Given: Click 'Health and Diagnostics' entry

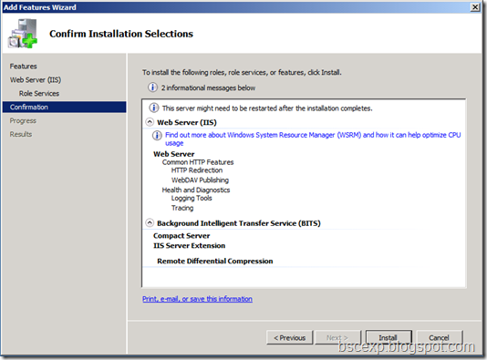Looking at the screenshot, I should (196, 190).
